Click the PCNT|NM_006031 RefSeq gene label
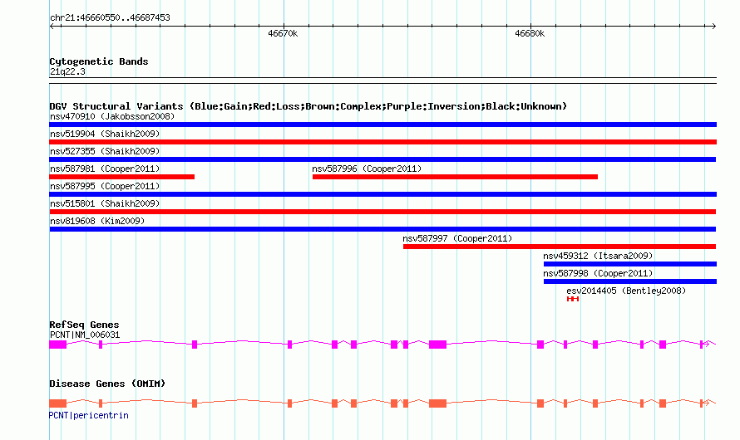The height and width of the screenshot is (440, 740). click(85, 335)
